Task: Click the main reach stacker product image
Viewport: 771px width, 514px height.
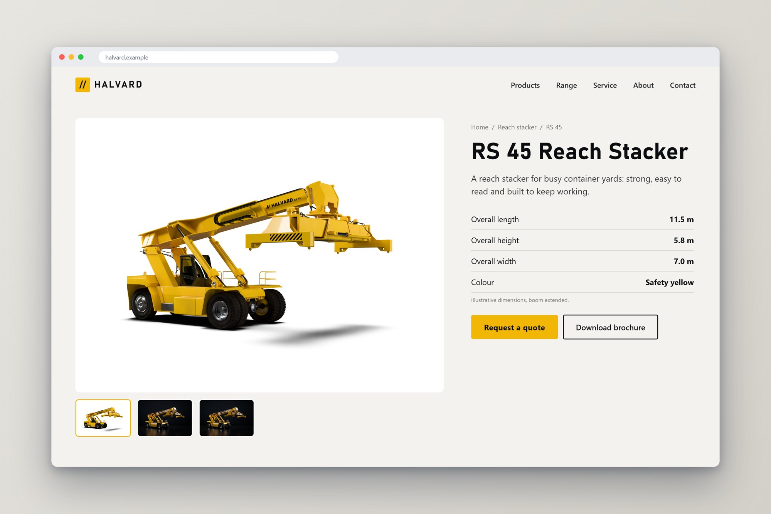Action: 259,255
